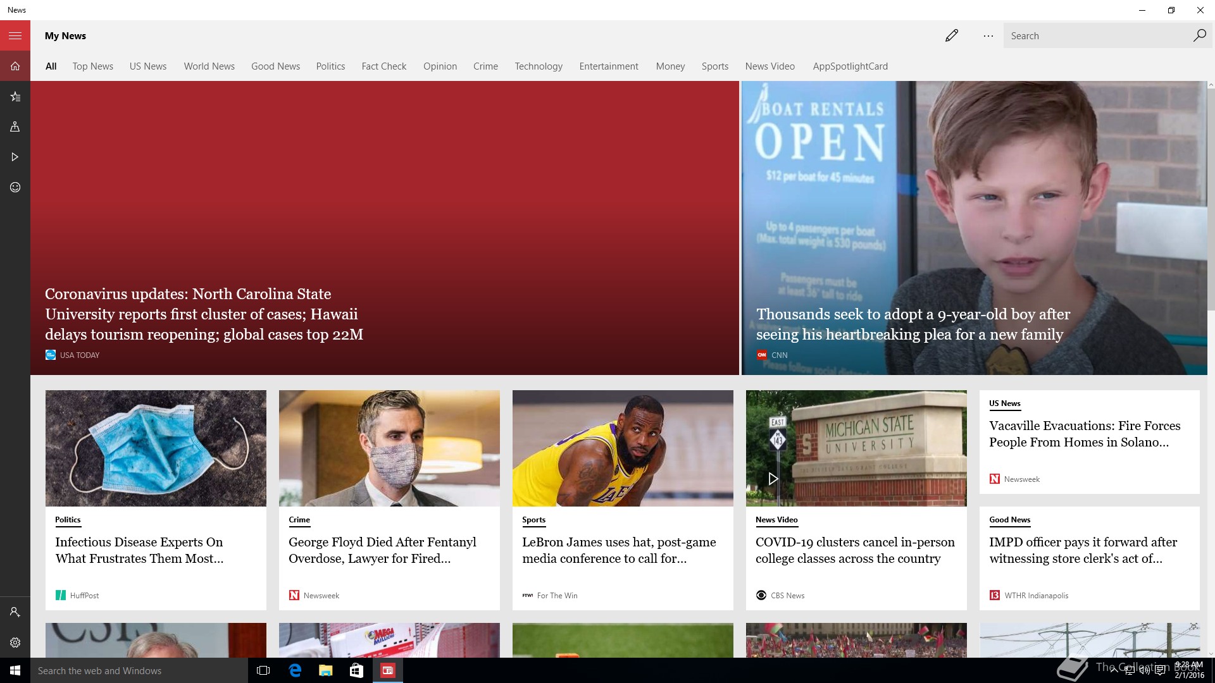Open the Technology tab
Screen dimensions: 1215x683
[539, 66]
